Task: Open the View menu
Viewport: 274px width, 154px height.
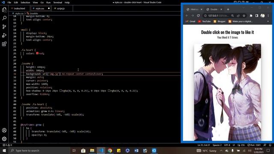Action: tap(35, 3)
